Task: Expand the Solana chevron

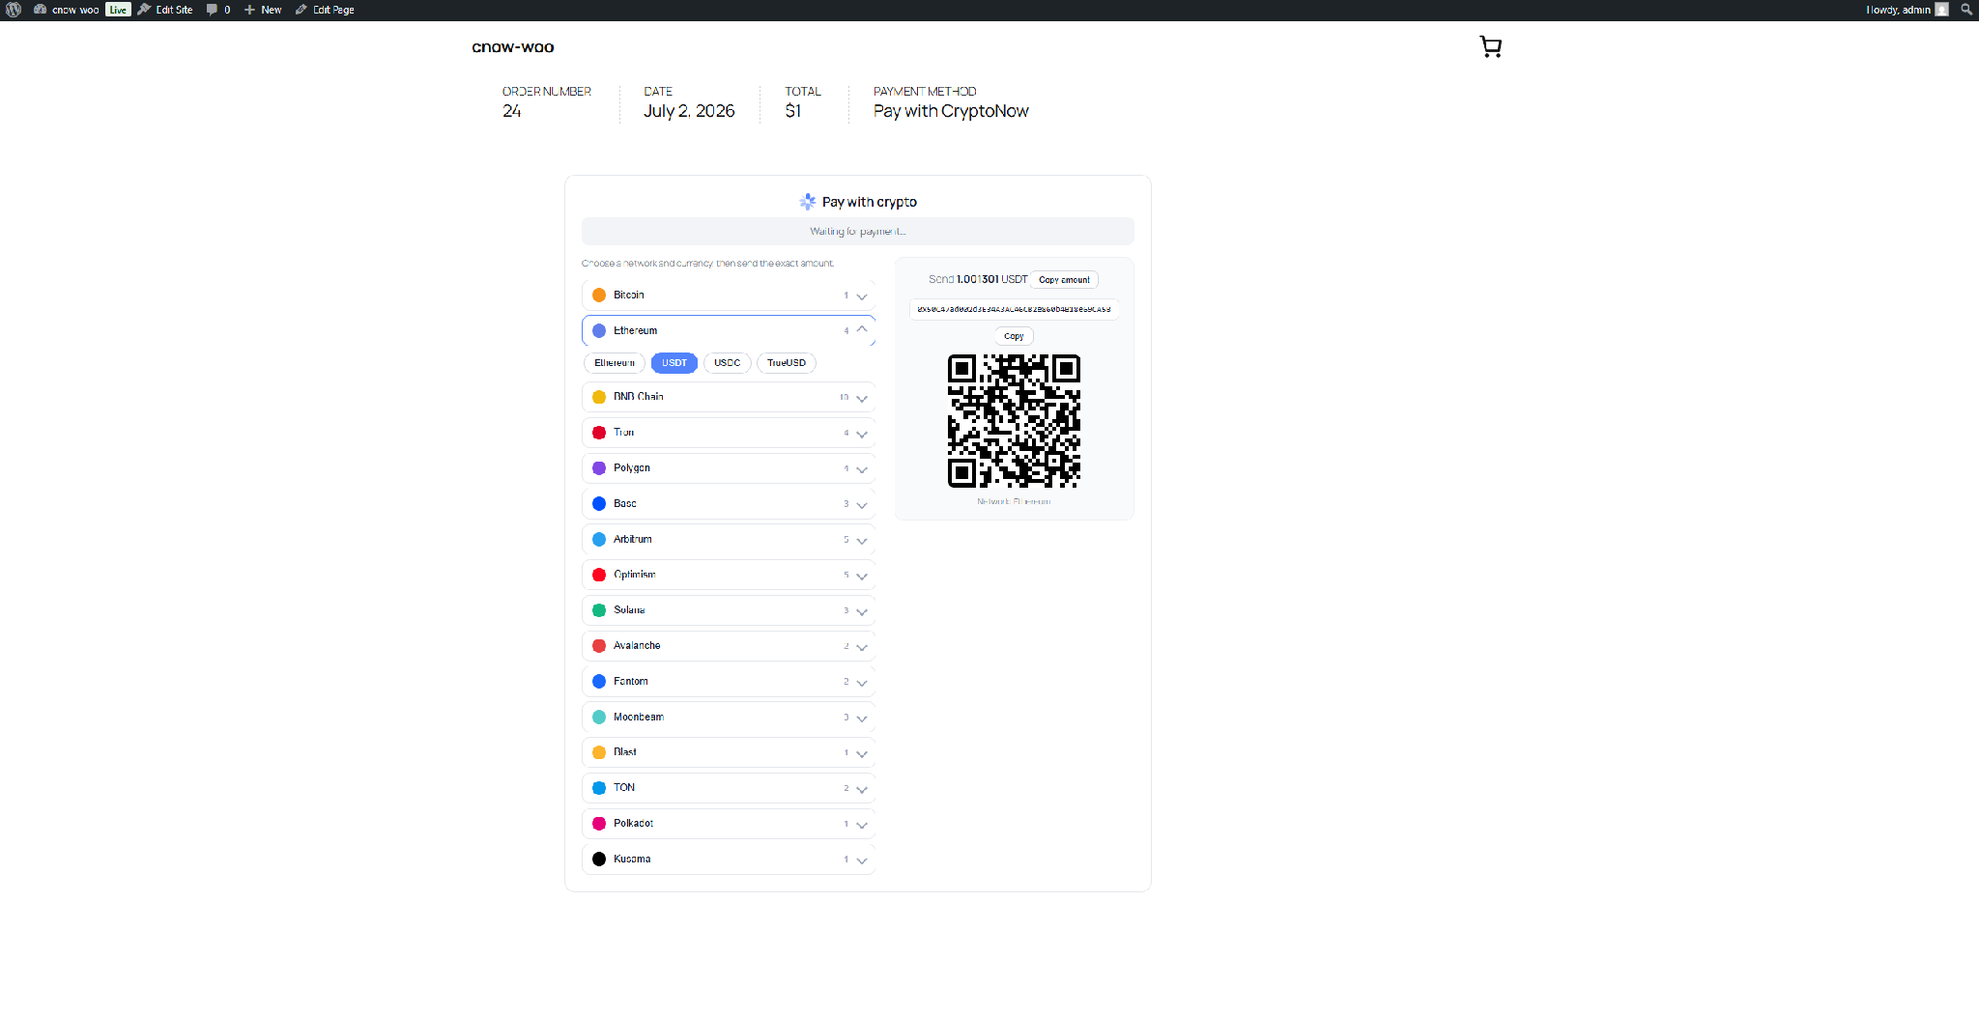Action: (x=862, y=611)
